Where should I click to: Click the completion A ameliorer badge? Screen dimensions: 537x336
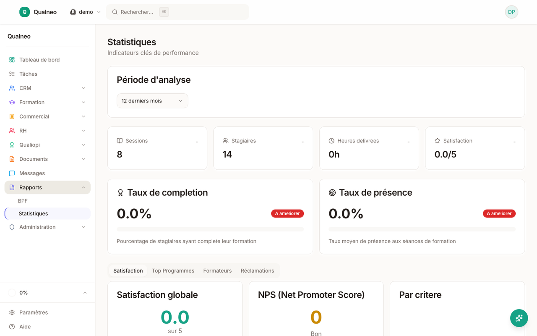tap(287, 213)
